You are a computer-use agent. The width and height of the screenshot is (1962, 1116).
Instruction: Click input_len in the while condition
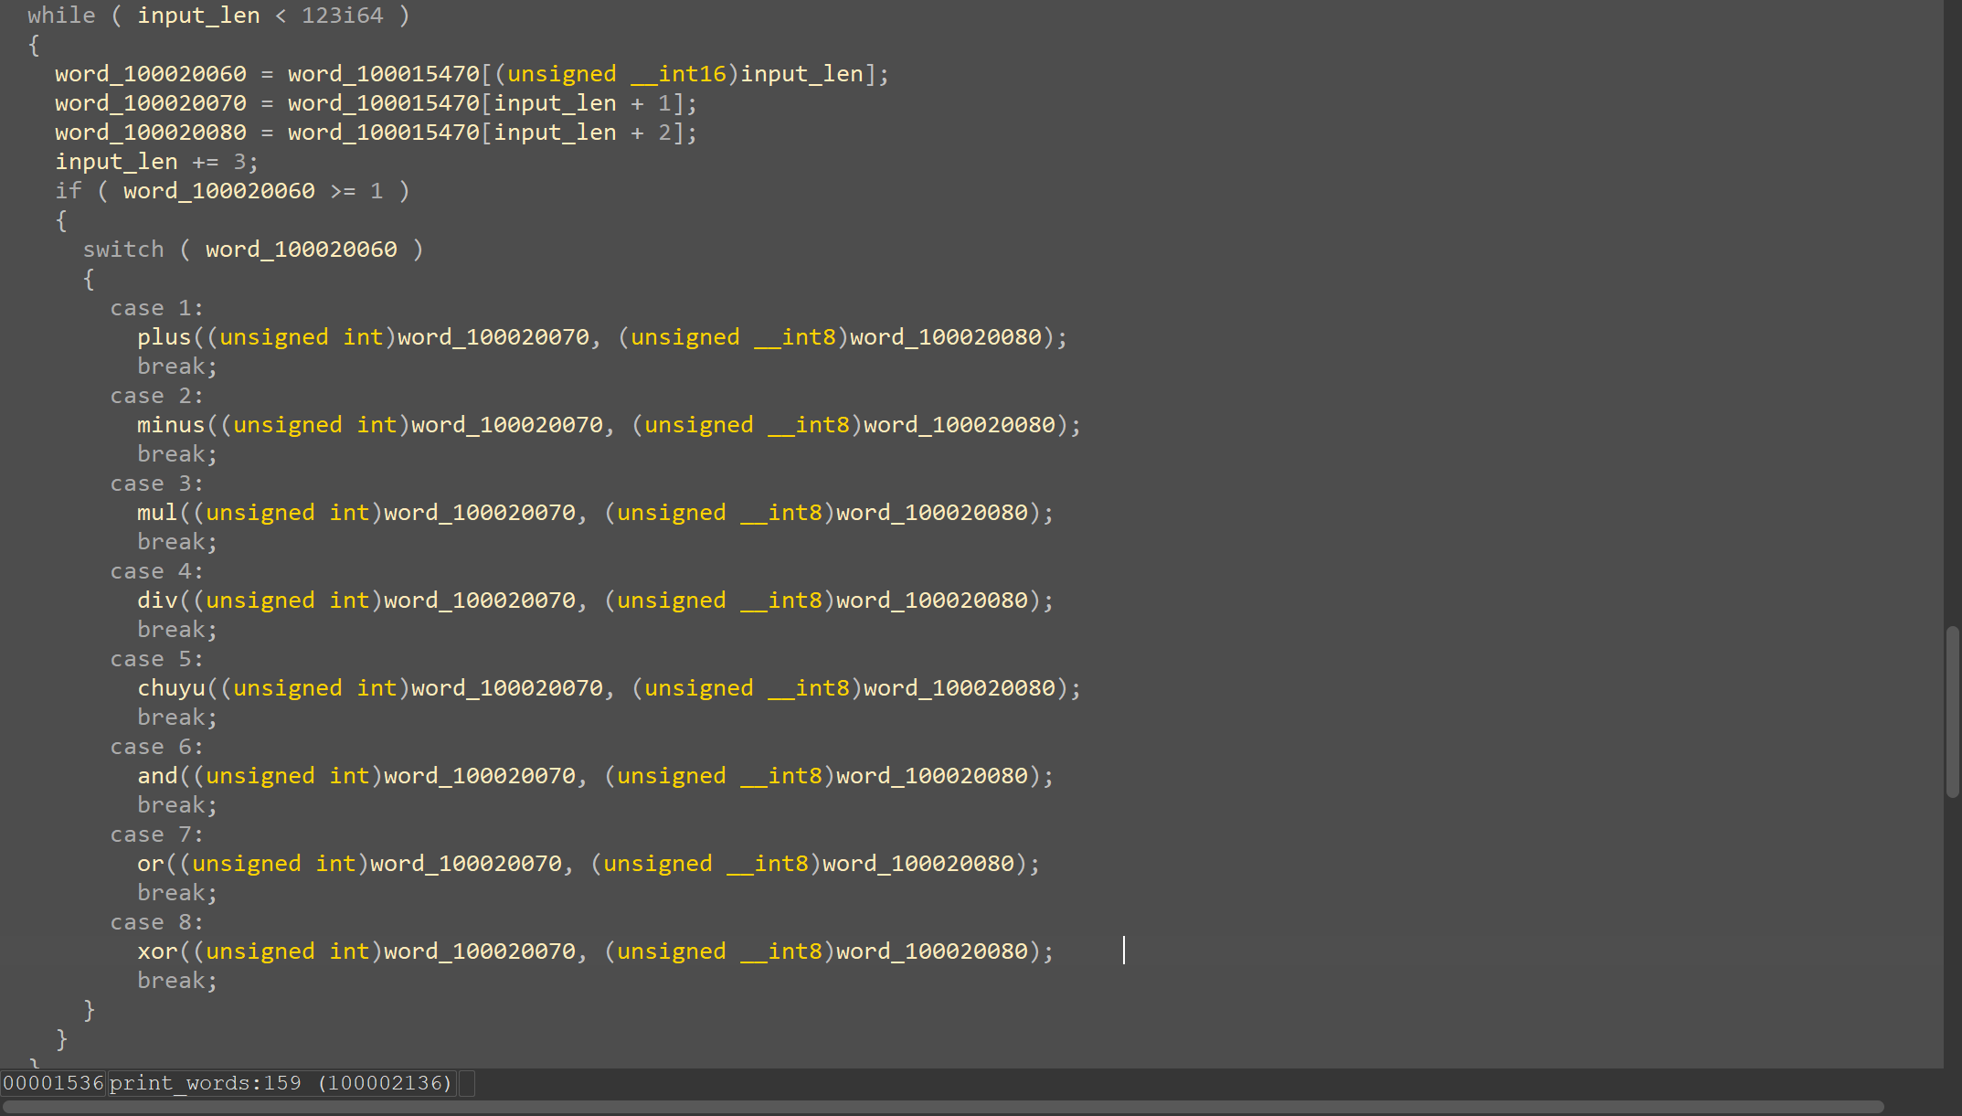coord(198,16)
